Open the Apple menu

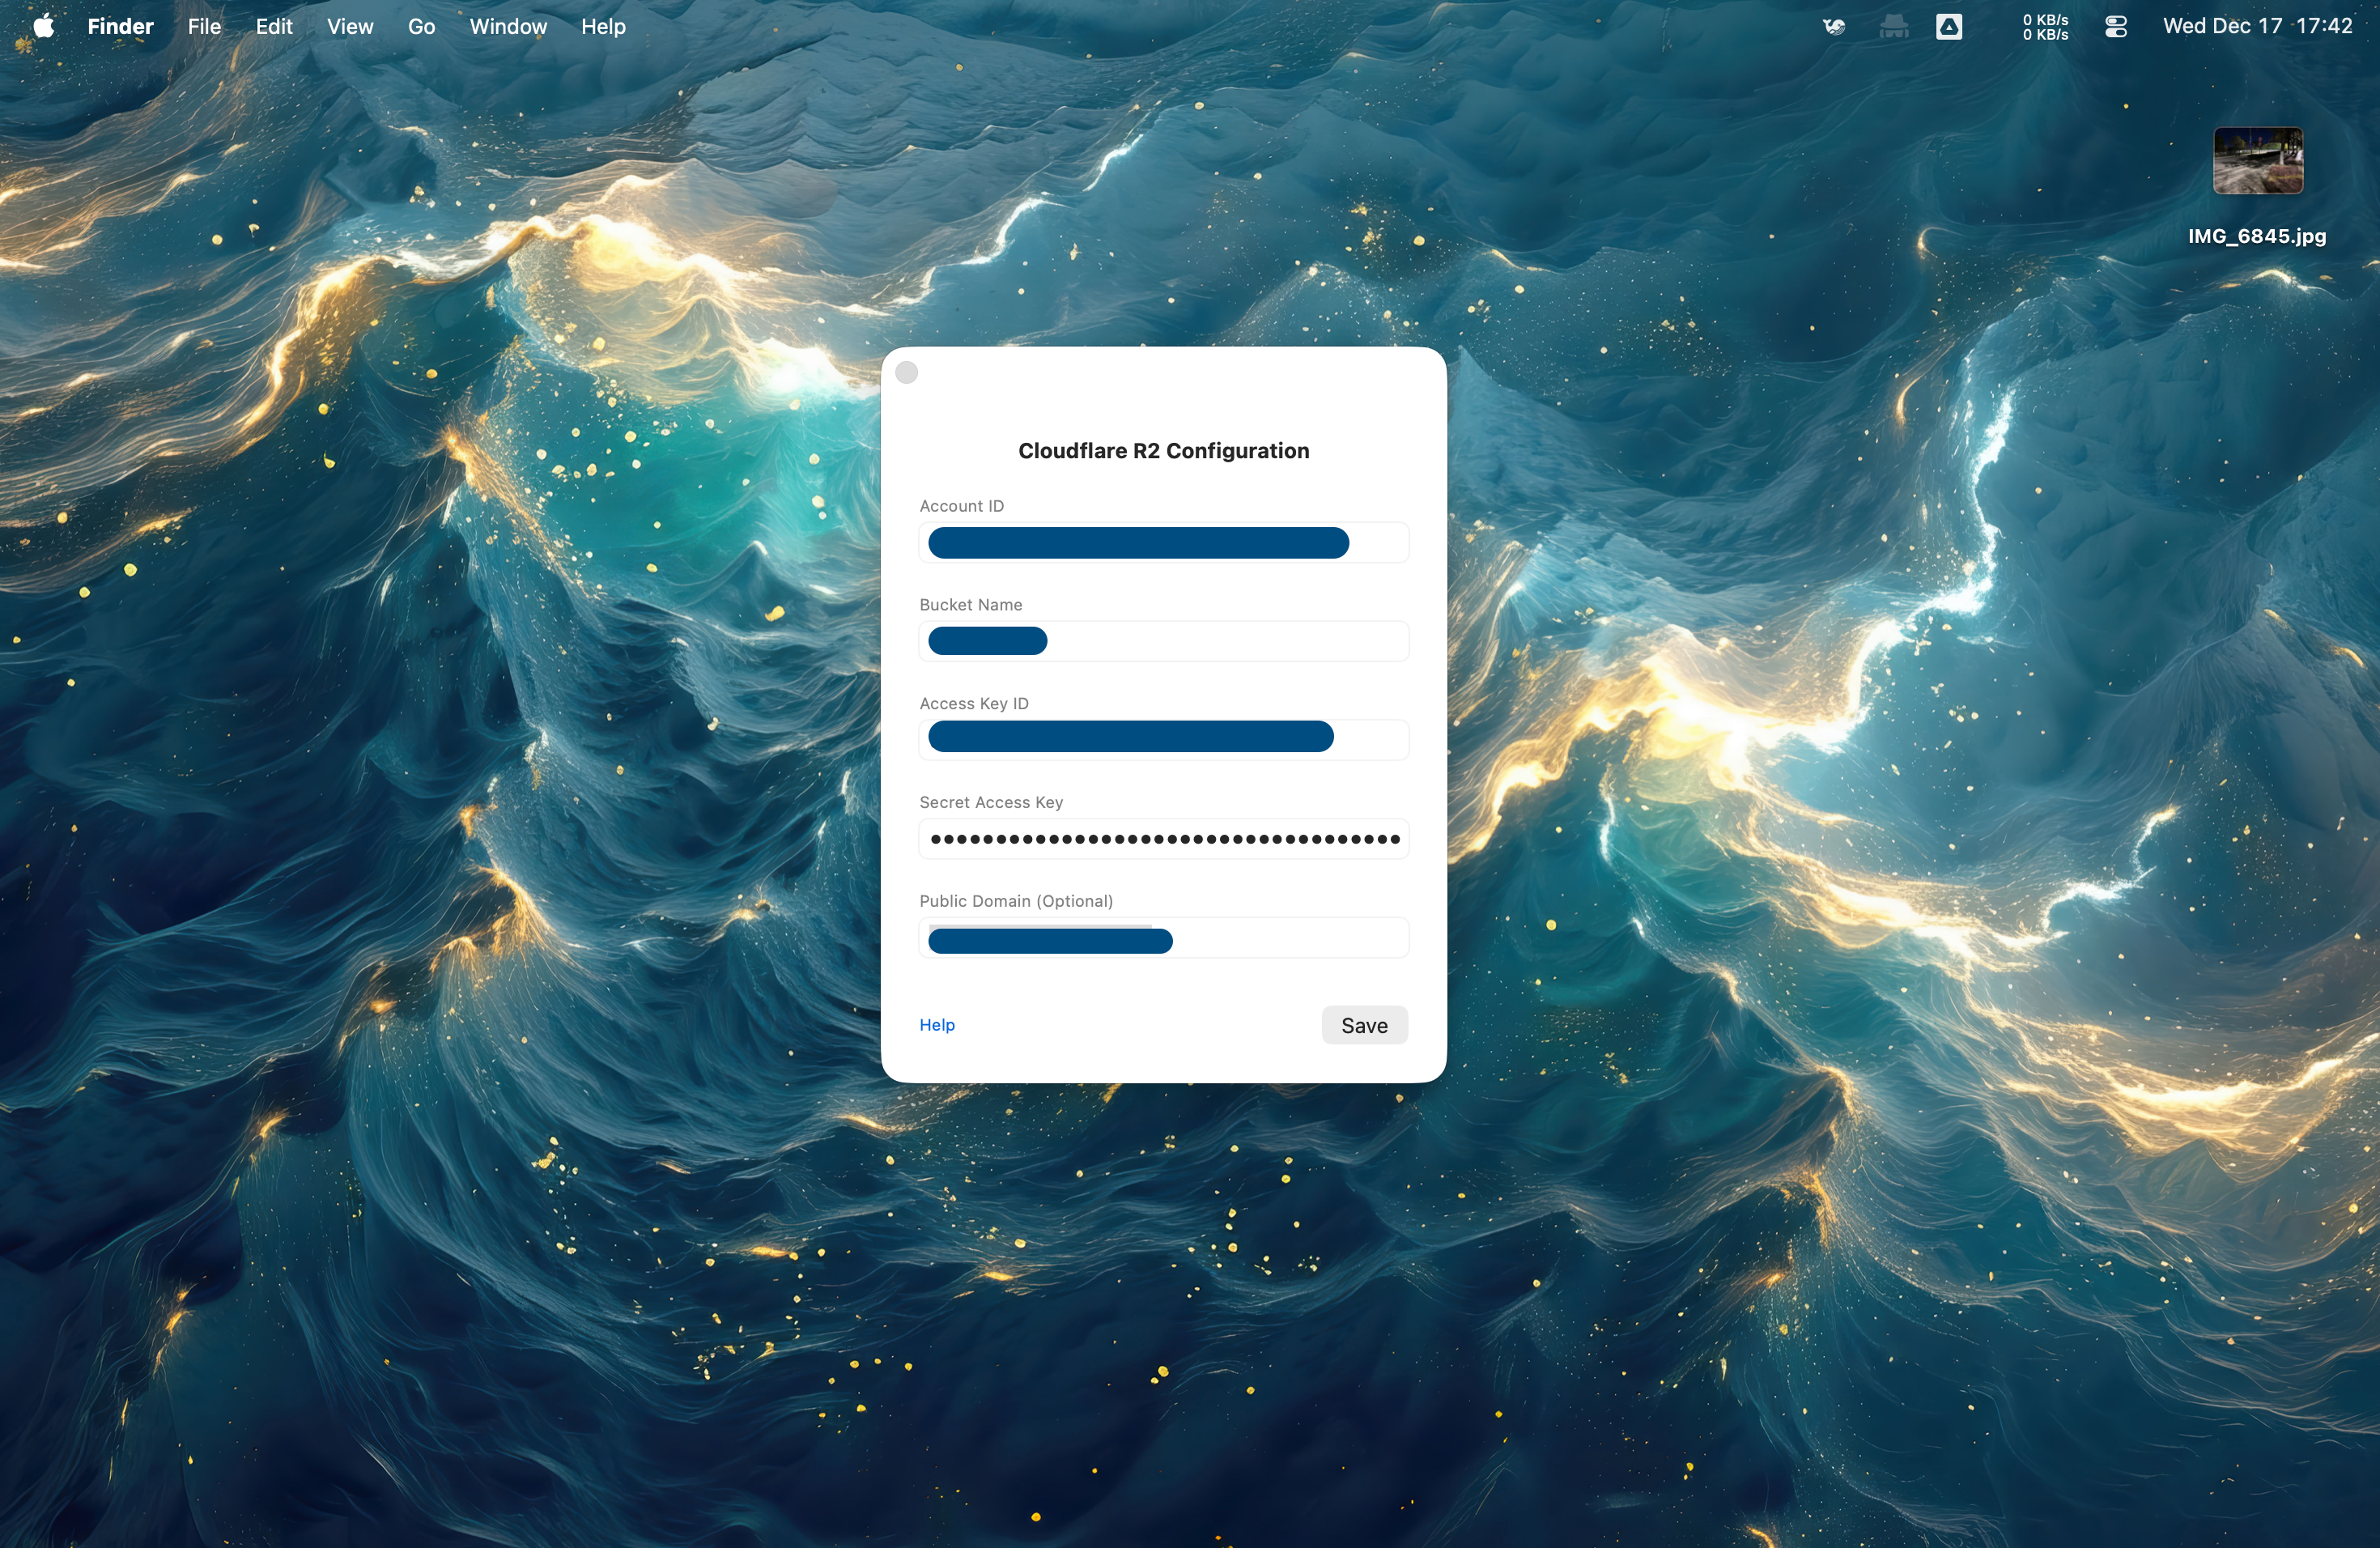[42, 26]
